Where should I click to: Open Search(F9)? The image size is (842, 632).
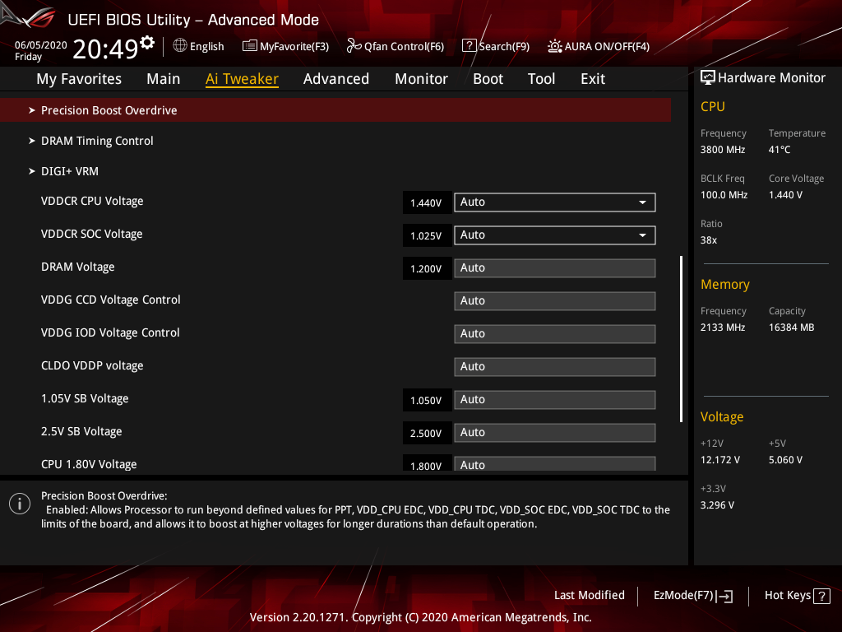click(496, 46)
